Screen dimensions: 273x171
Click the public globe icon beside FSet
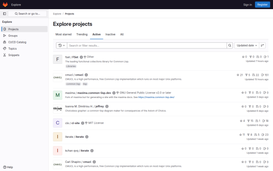81,57
